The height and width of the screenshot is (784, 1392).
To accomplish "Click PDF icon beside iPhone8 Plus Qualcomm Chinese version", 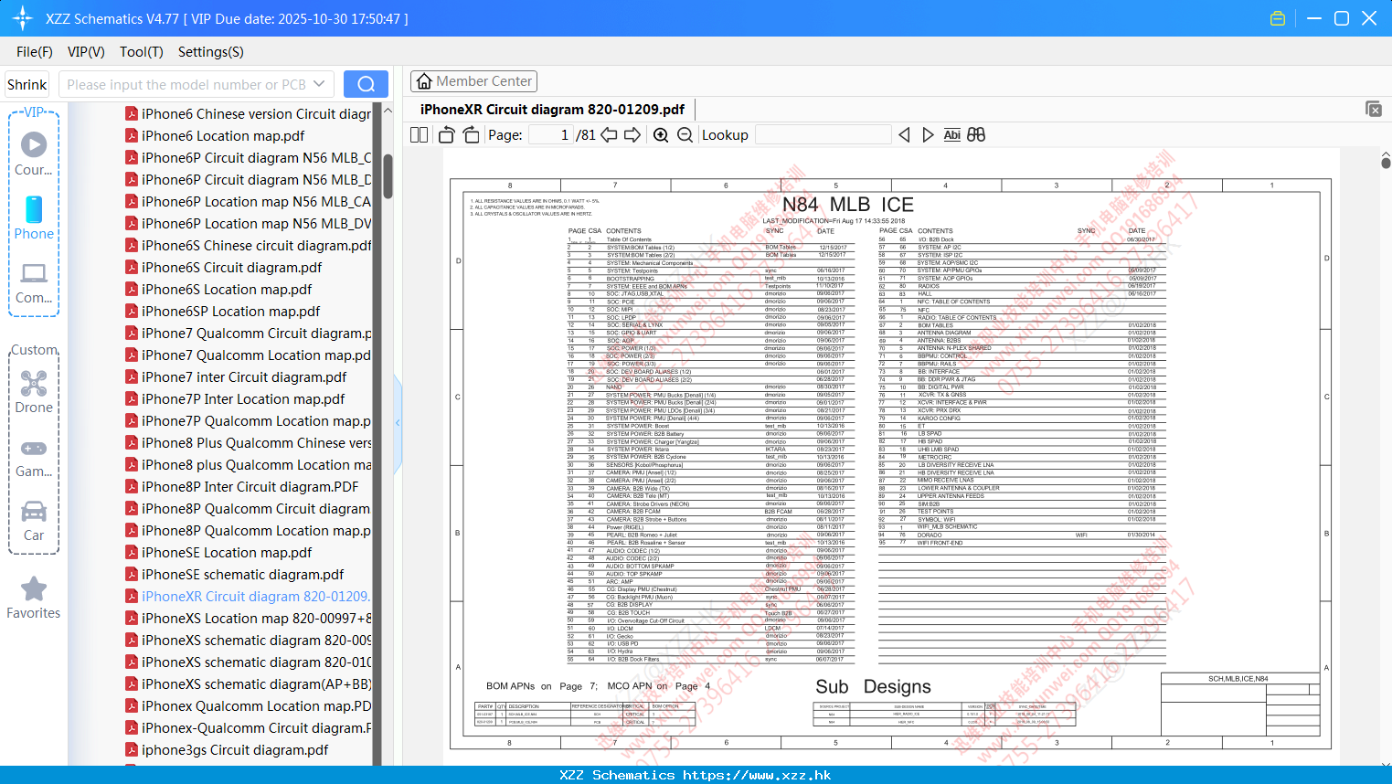I will pyautogui.click(x=132, y=443).
